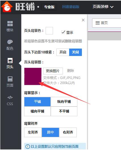
Task: Click the info icon in the notice
Action: click(28, 147)
